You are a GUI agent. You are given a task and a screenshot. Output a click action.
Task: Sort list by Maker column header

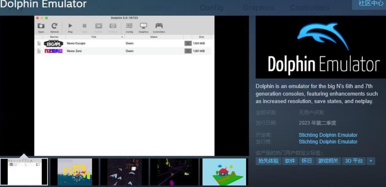[x=154, y=37]
